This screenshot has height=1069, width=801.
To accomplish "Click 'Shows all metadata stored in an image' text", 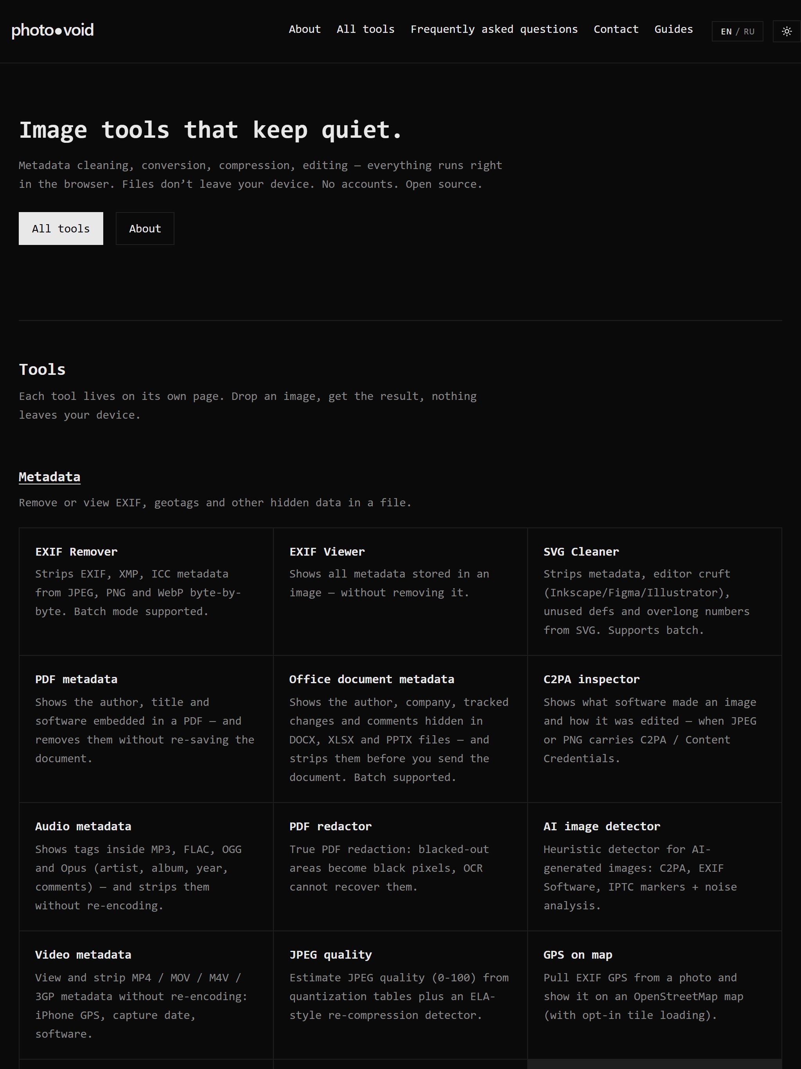I will [389, 583].
